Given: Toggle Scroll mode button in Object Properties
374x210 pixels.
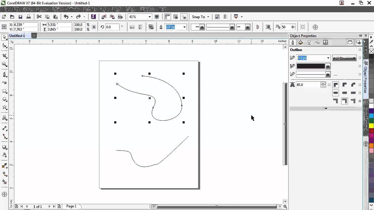Looking at the screenshot, I should pyautogui.click(x=350, y=43).
